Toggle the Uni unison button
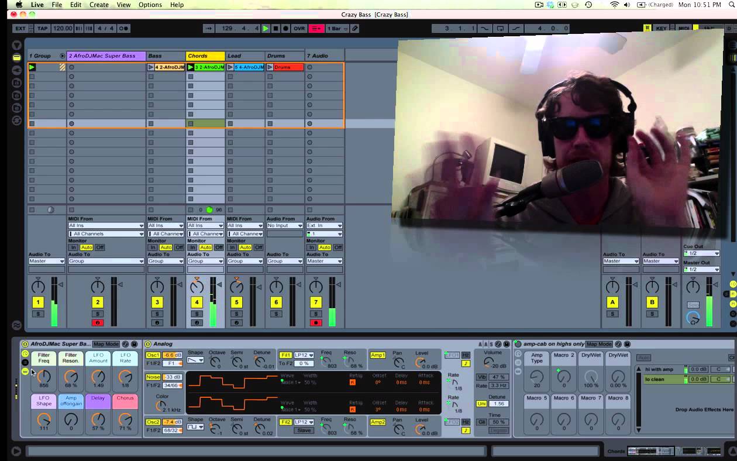737x461 pixels. (481, 404)
